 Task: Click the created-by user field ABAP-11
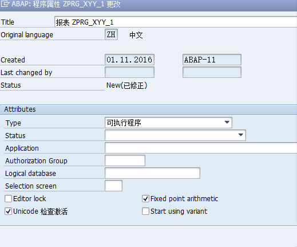click(212, 60)
